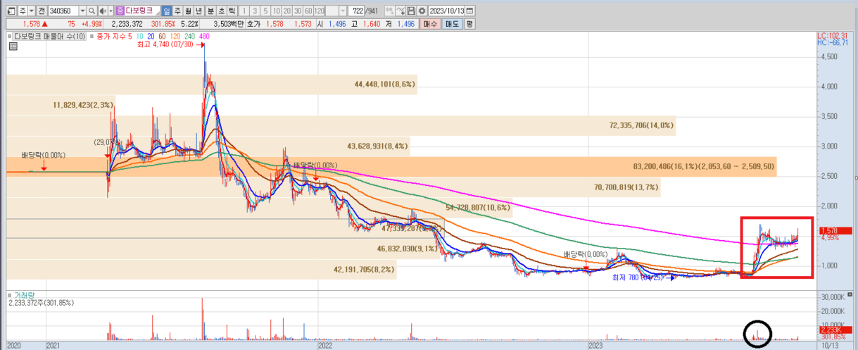
Task: Click the 다보링크 stock name field
Action: 143,11
